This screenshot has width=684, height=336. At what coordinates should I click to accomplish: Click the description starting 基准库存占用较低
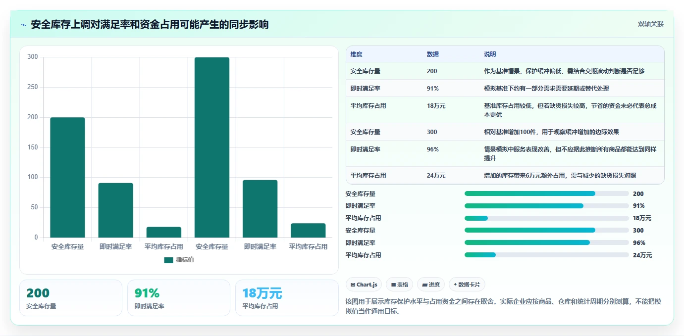click(x=570, y=110)
